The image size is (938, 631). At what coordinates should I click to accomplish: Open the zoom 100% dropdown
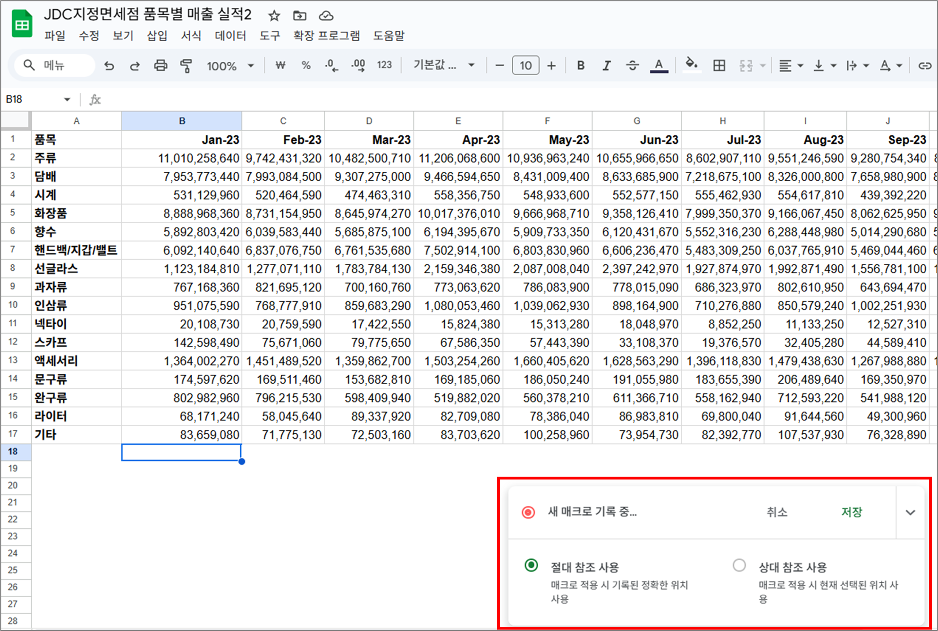point(230,66)
